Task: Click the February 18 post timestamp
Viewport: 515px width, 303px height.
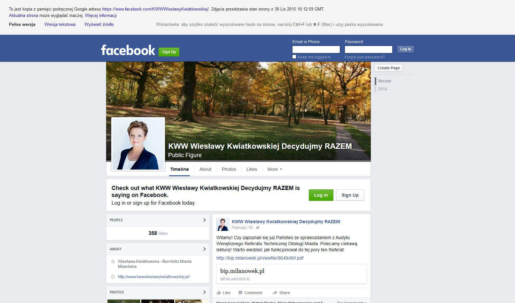Action: (x=242, y=228)
